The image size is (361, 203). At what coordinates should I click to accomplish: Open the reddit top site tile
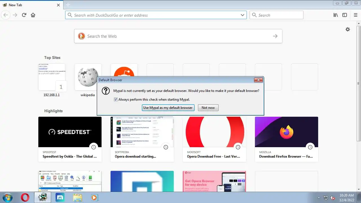[124, 70]
